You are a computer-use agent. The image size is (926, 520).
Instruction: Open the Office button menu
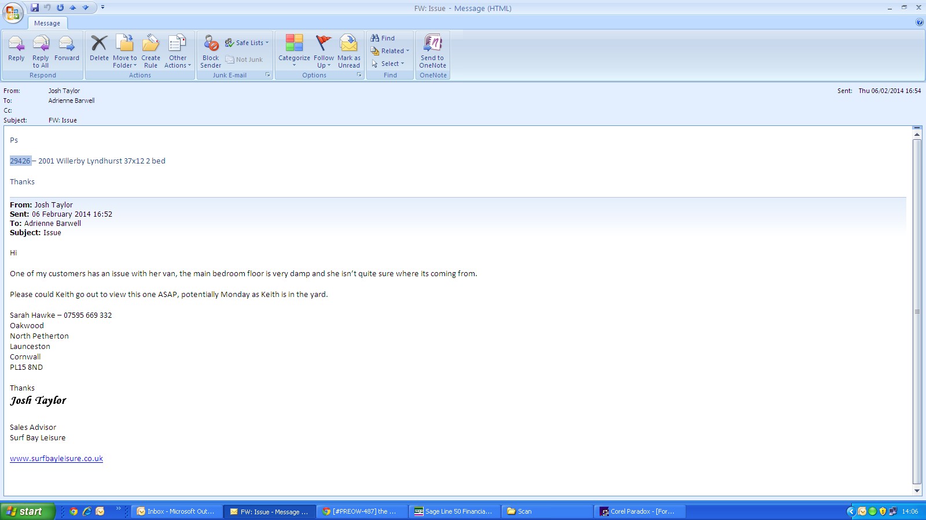[13, 12]
